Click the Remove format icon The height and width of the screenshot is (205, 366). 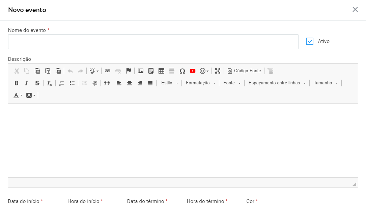pyautogui.click(x=49, y=83)
